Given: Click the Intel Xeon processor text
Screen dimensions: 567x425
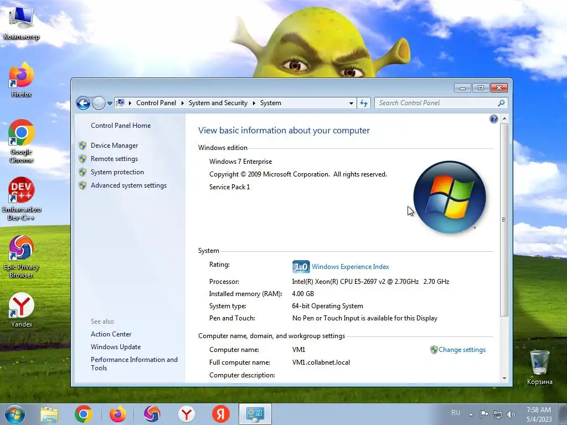Looking at the screenshot, I should 370,282.
